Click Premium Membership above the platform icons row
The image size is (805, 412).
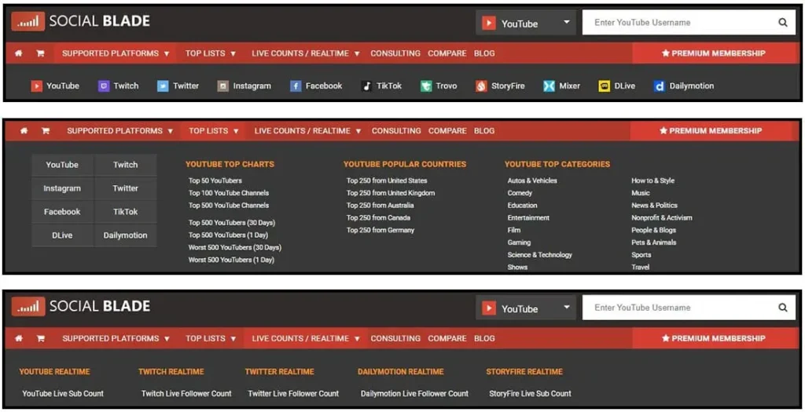click(x=713, y=53)
